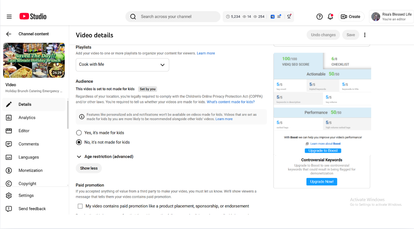The image size is (414, 229).
Task: Click the search magnifier icon
Action: pyautogui.click(x=133, y=16)
